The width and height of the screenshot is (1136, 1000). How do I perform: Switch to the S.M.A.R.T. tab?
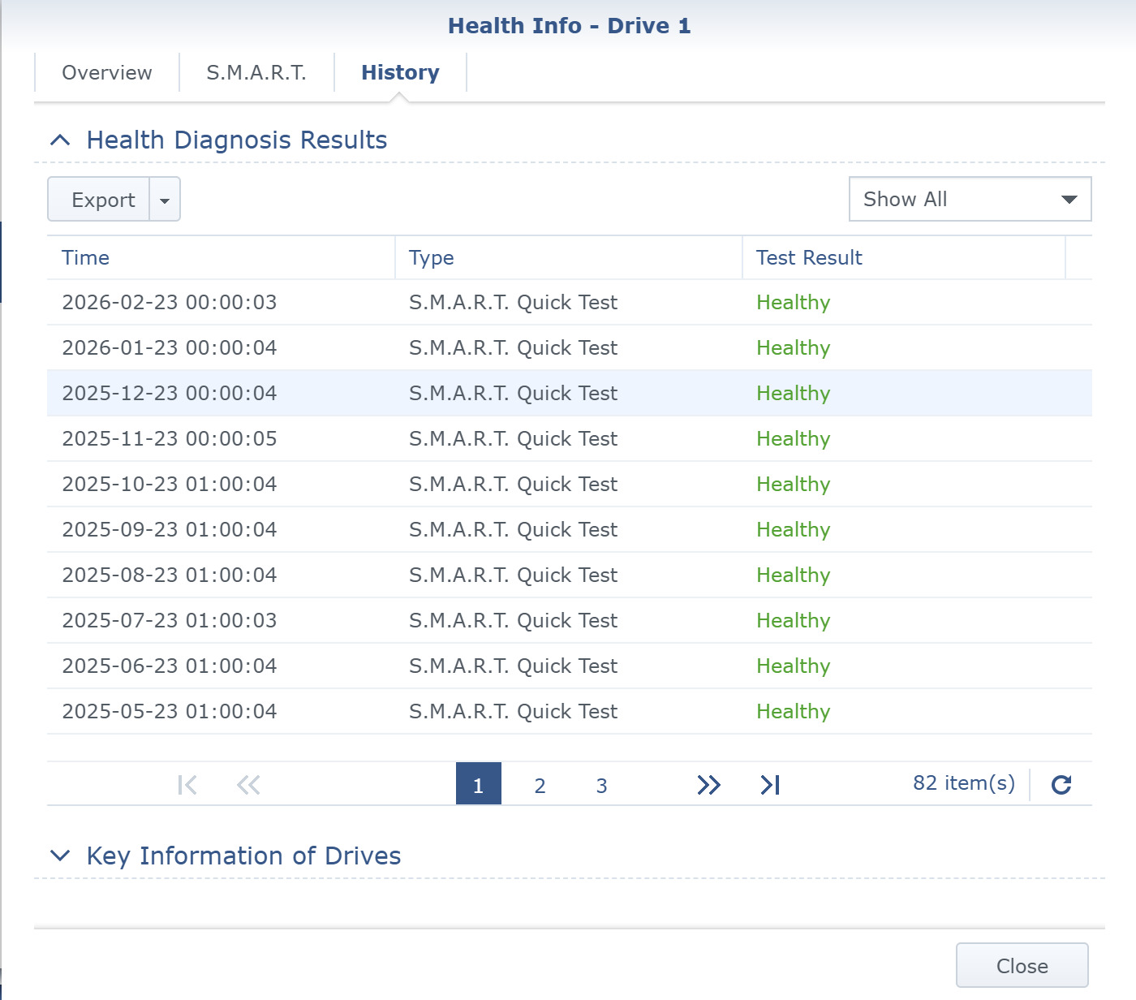(x=256, y=73)
